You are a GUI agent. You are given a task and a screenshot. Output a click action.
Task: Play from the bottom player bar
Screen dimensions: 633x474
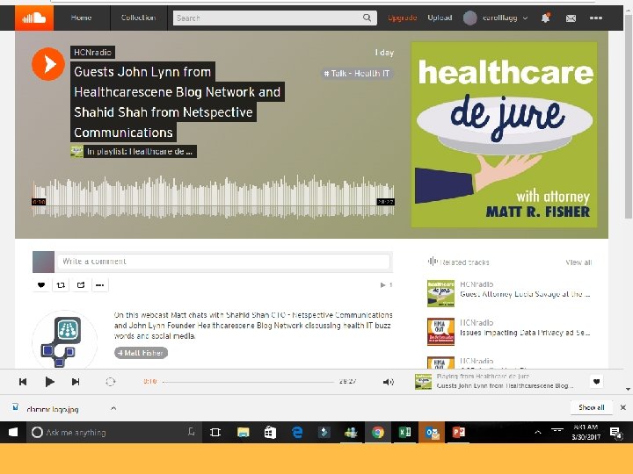[49, 382]
